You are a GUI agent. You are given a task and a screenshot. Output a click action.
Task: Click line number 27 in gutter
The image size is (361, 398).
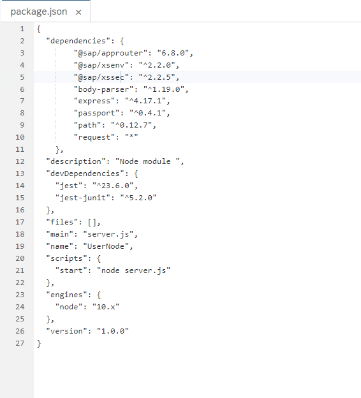[20, 343]
